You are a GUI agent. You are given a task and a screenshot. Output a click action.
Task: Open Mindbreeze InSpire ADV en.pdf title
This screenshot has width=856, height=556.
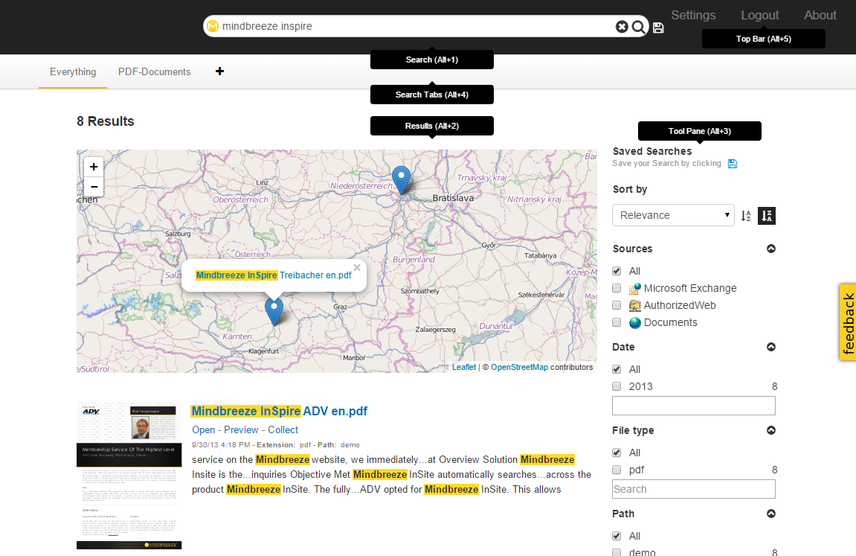coord(280,412)
